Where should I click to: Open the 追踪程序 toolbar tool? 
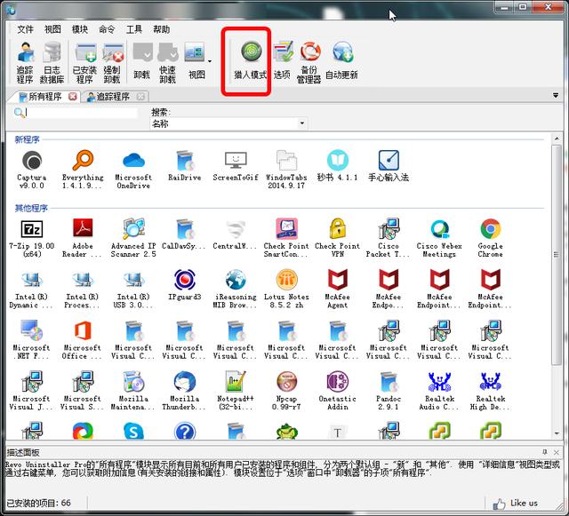tap(25, 63)
